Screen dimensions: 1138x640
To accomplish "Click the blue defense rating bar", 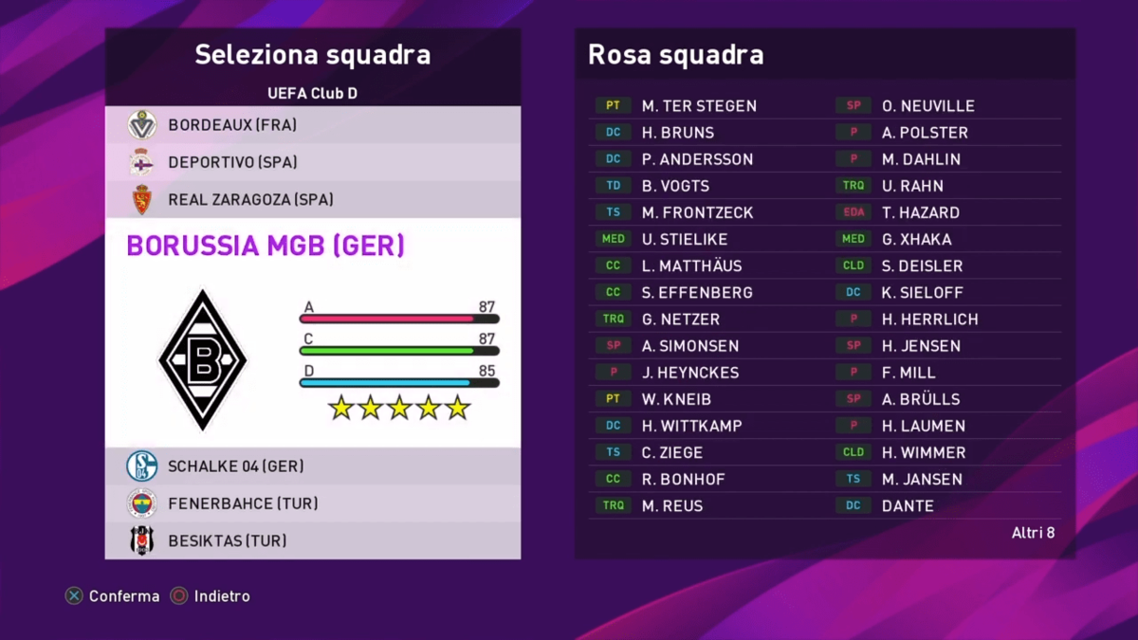I will (x=399, y=383).
